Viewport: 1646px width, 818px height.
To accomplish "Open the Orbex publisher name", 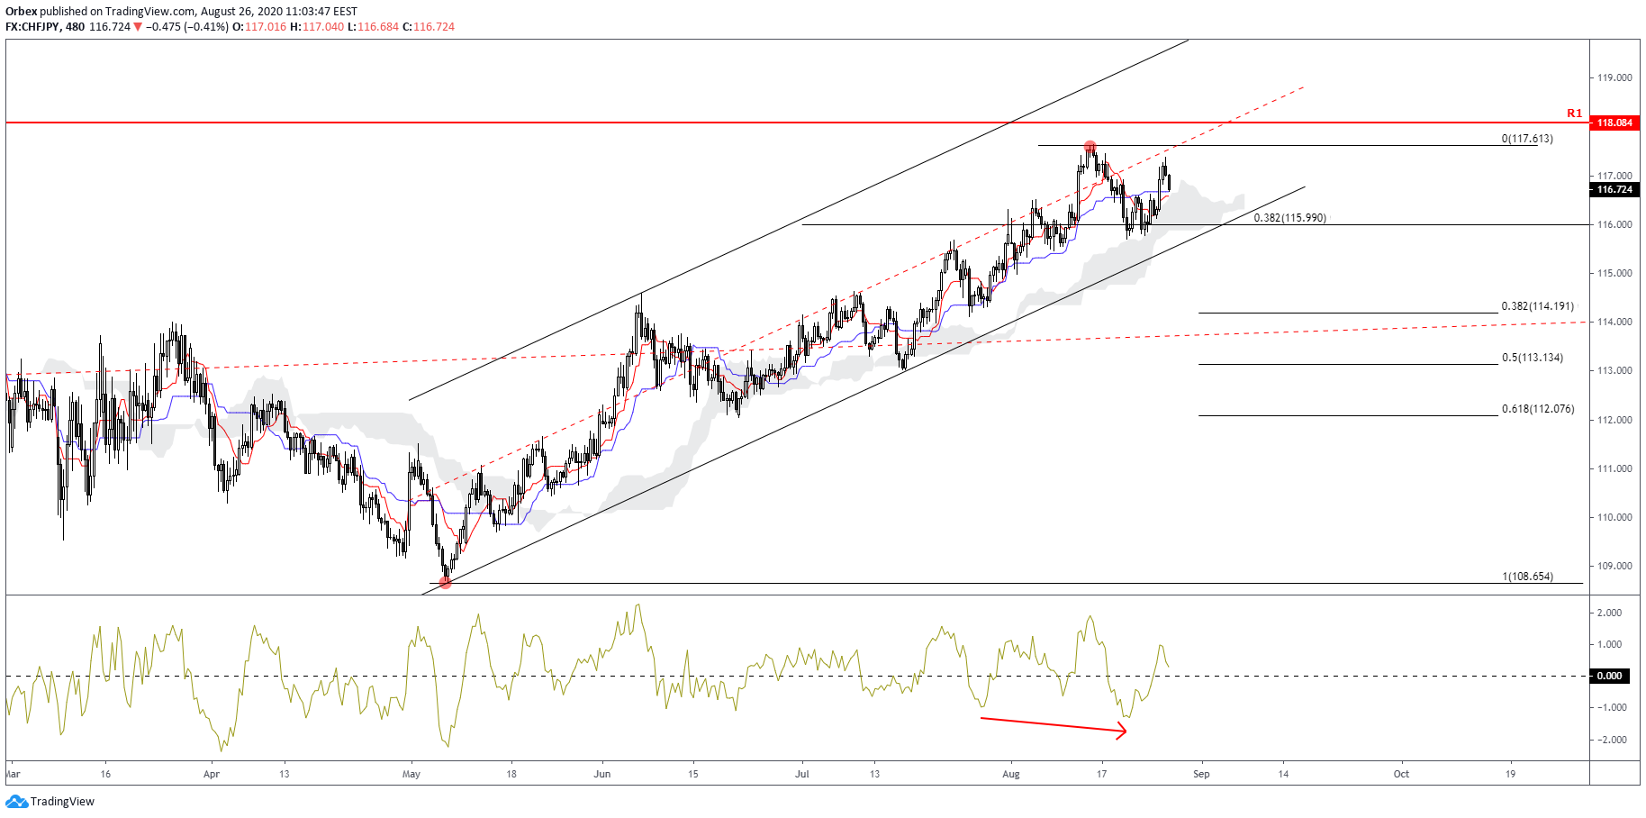I will point(20,11).
